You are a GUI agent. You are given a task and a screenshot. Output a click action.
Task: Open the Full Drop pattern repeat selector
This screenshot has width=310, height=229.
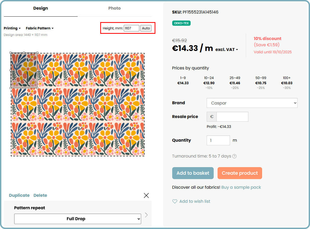(77, 219)
